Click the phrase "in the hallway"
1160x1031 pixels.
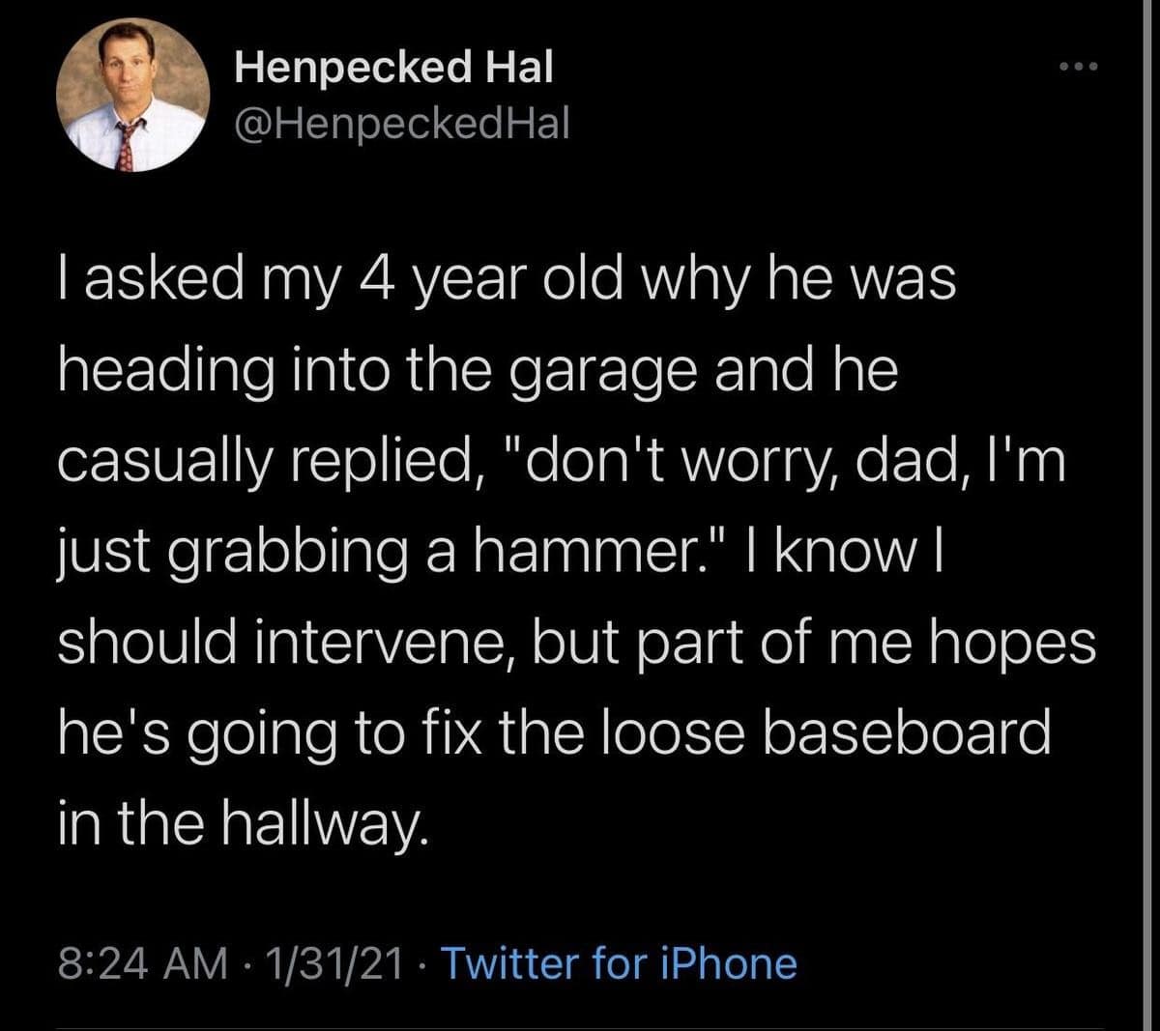coord(240,822)
